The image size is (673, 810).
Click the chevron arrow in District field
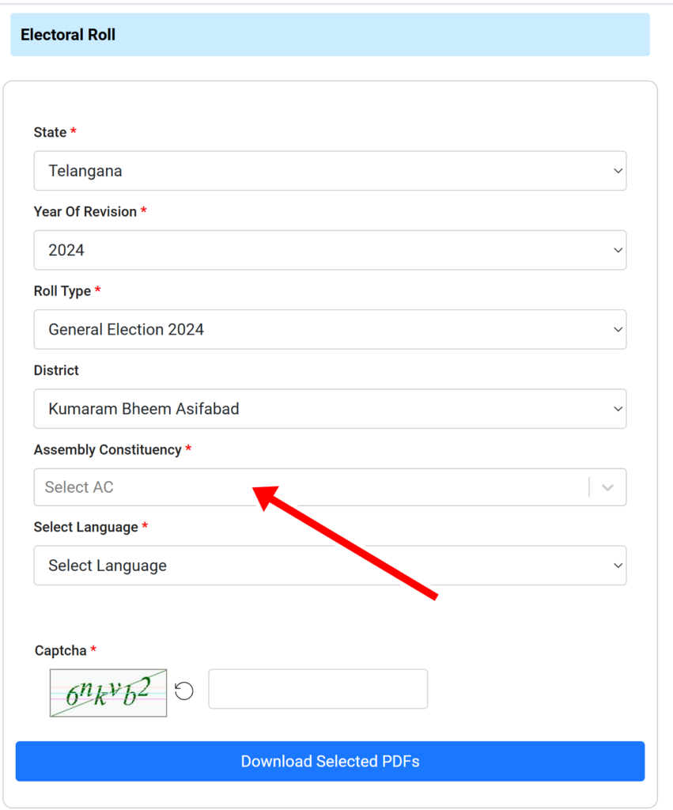pyautogui.click(x=618, y=409)
